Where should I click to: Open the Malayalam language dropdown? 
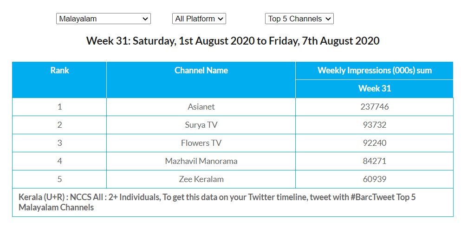[103, 19]
